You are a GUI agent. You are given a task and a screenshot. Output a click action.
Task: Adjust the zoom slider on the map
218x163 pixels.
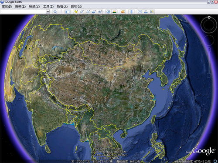pyautogui.click(x=209, y=63)
